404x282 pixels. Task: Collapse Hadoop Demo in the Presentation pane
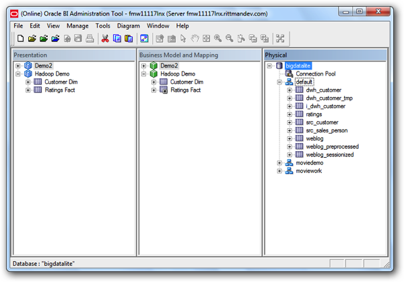point(18,74)
